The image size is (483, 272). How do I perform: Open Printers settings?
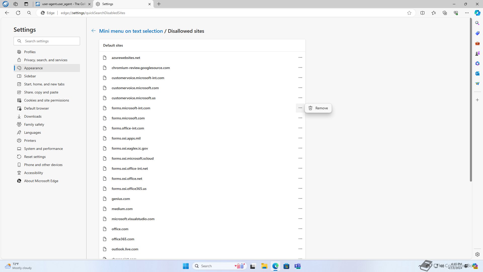point(47,141)
